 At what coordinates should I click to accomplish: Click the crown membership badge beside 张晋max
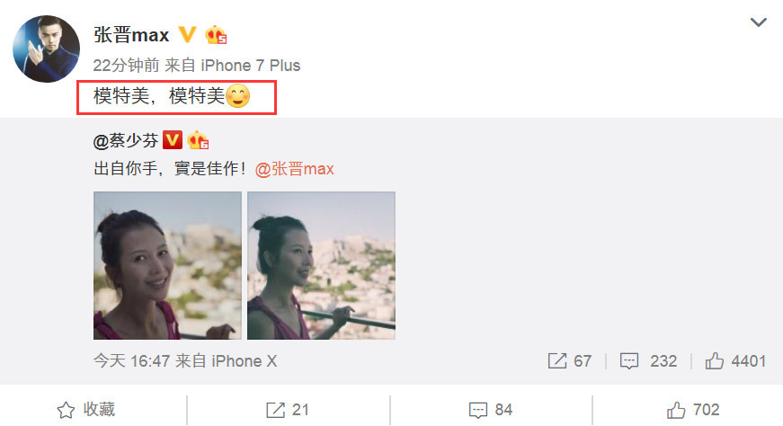[x=216, y=35]
